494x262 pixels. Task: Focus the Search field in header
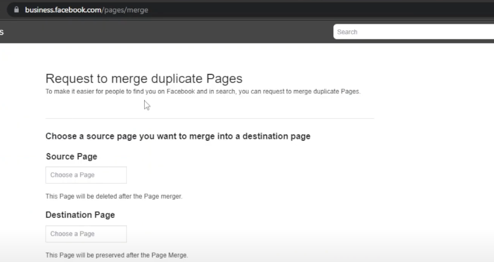(413, 32)
